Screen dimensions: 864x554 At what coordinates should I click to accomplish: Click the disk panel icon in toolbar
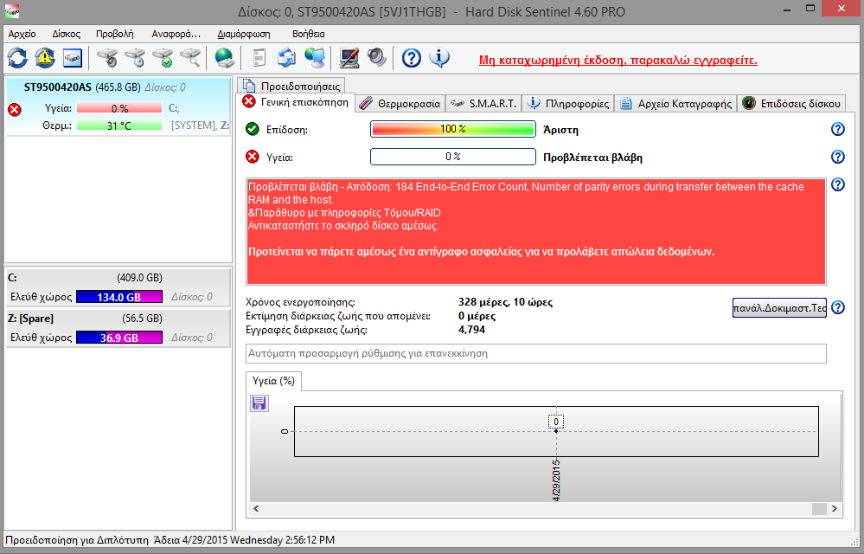pos(72,58)
